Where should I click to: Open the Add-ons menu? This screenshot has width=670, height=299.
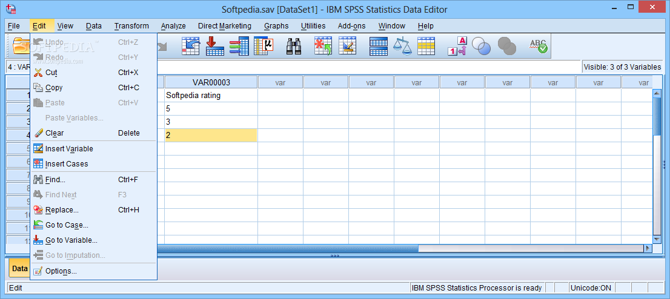pos(351,26)
